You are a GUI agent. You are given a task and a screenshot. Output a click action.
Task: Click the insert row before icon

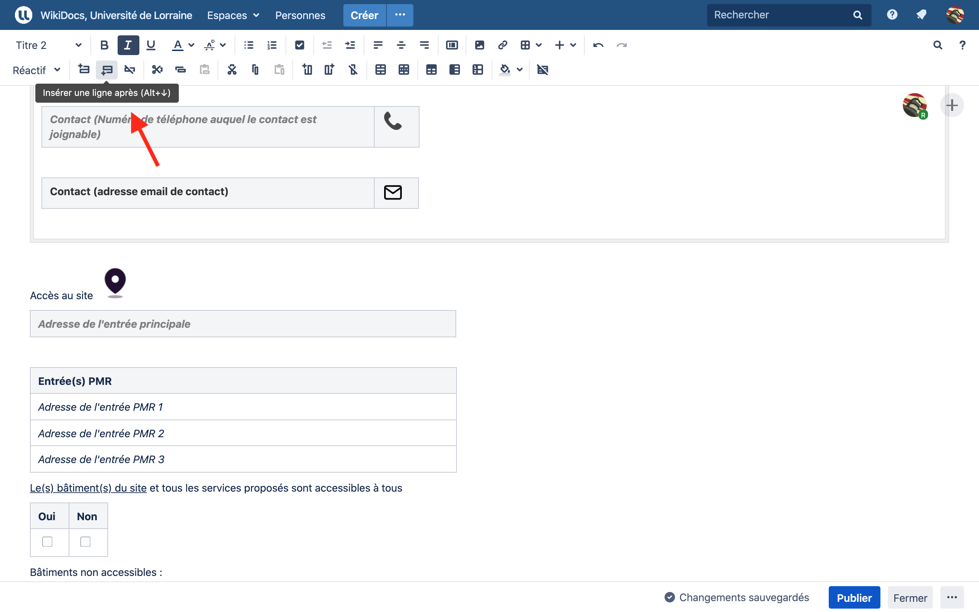coord(83,70)
